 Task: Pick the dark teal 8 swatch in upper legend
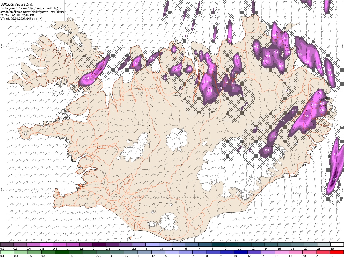[218, 245]
